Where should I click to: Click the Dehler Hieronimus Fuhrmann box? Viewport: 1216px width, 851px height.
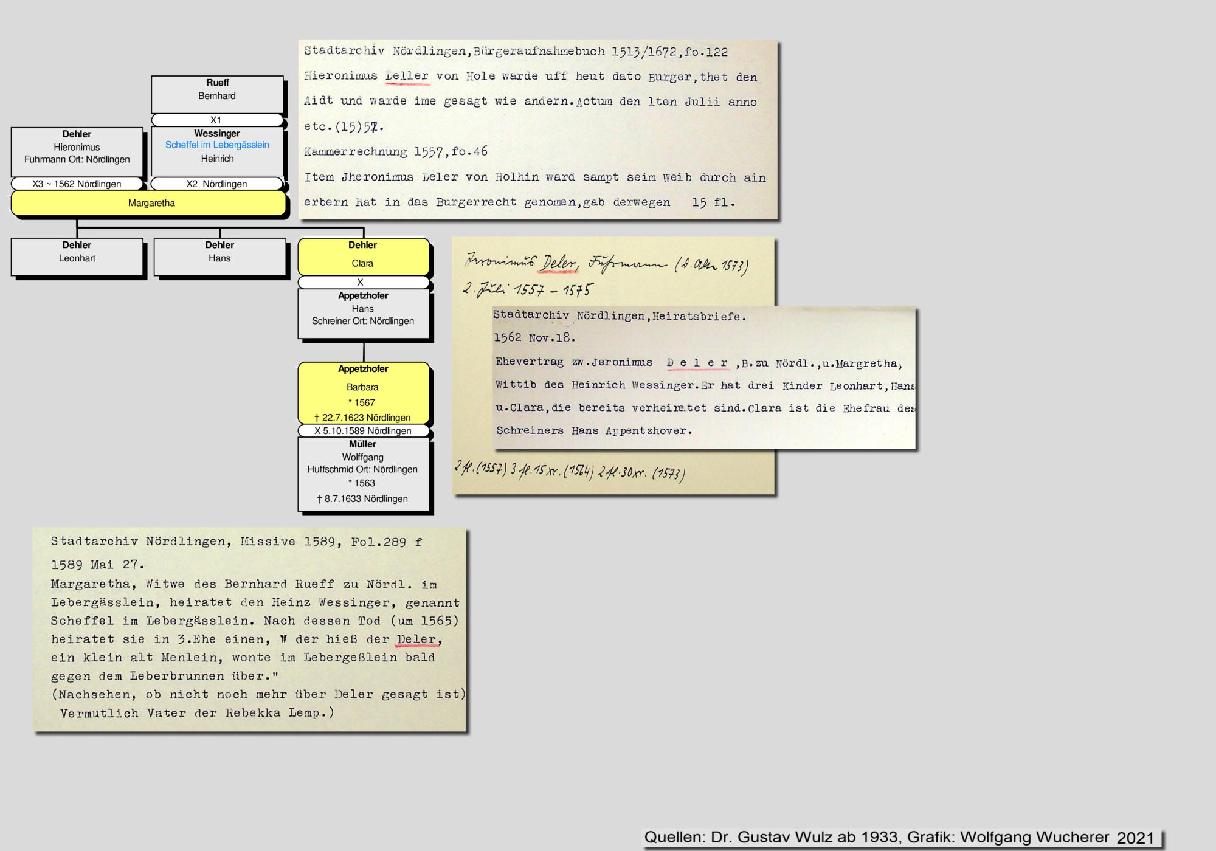(77, 152)
